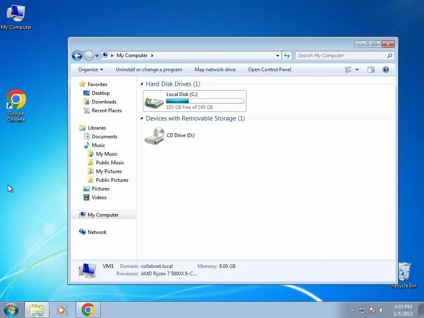
Task: Click the collabnet.local domain value
Action: 157,266
